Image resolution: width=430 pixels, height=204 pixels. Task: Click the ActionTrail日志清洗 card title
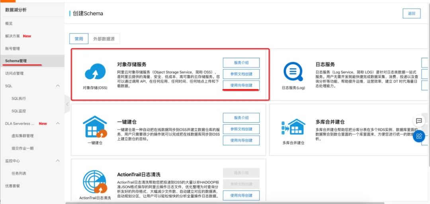pyautogui.click(x=139, y=175)
